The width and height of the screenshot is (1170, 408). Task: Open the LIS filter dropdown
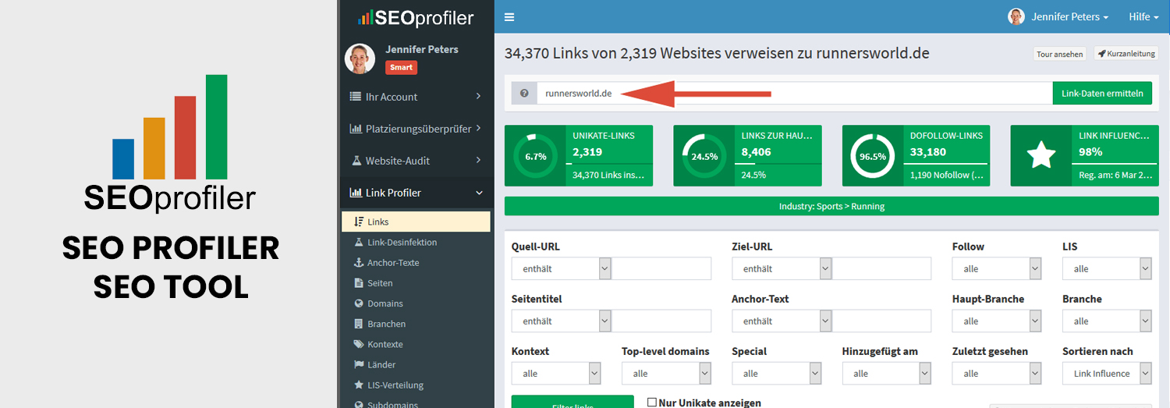1107,268
